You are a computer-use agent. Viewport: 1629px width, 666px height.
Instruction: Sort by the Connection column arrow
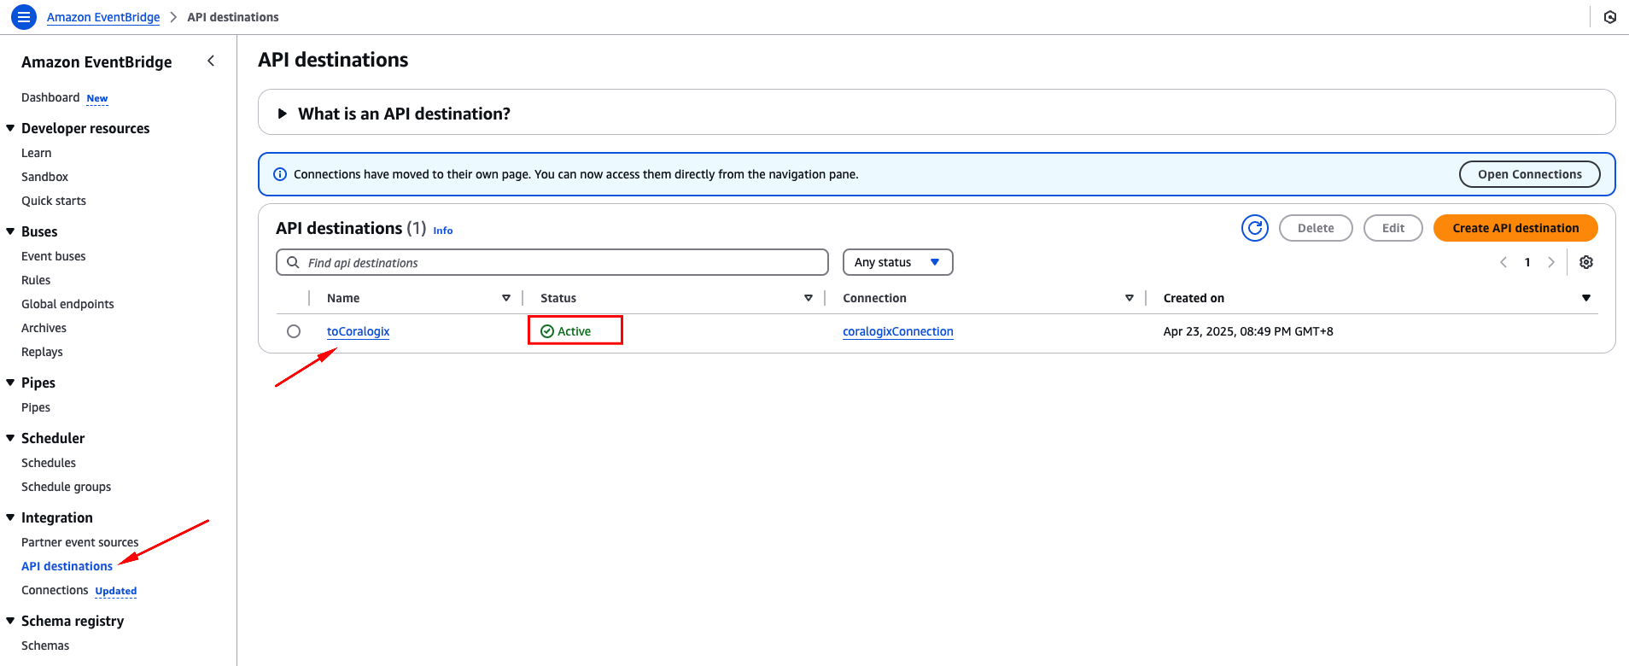click(x=1130, y=298)
